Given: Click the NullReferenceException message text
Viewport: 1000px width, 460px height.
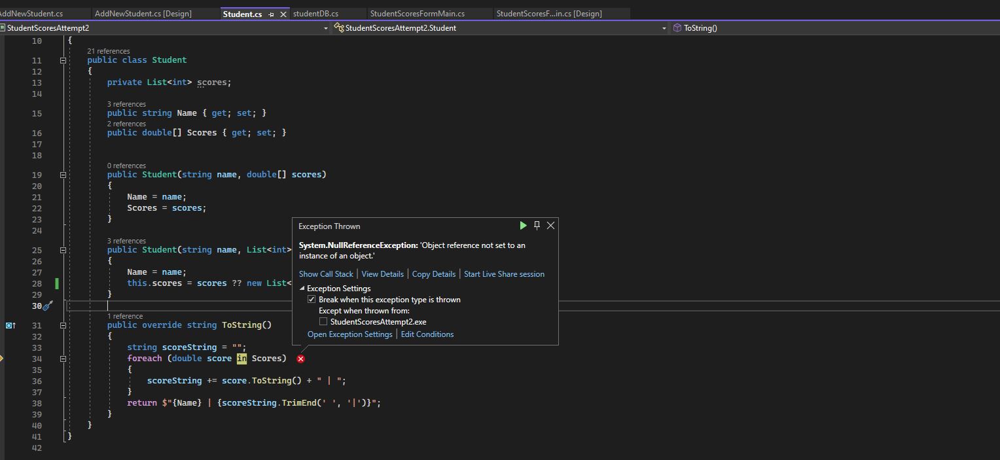Looking at the screenshot, I should coord(412,251).
